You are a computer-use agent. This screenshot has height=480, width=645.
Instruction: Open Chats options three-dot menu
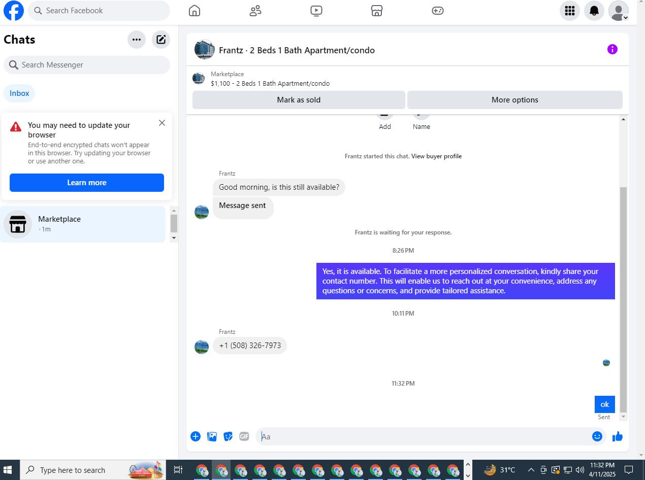(137, 40)
